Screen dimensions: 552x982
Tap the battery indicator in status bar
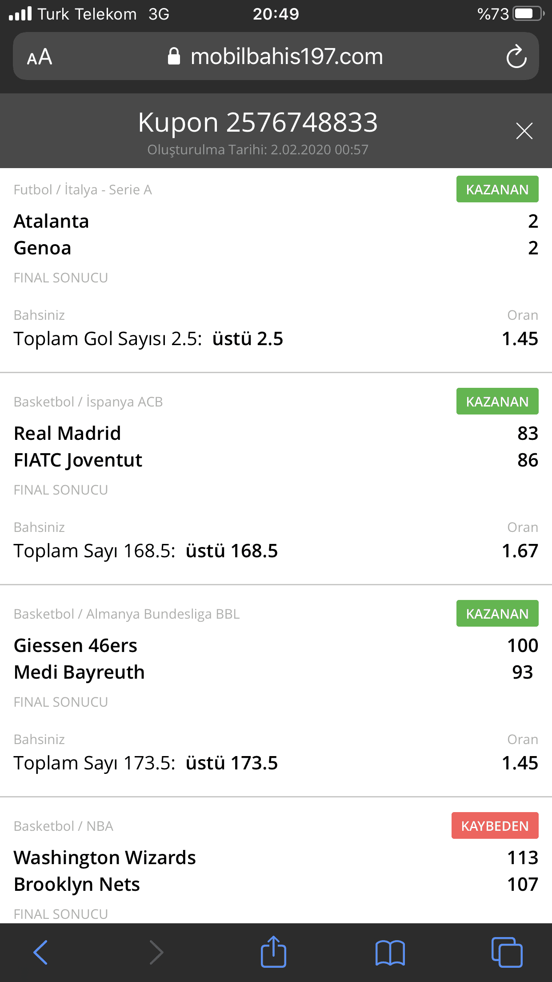pos(528,14)
